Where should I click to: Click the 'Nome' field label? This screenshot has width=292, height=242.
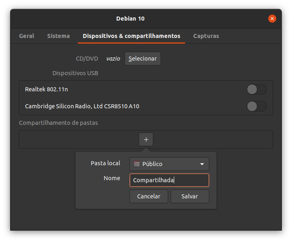(112, 178)
